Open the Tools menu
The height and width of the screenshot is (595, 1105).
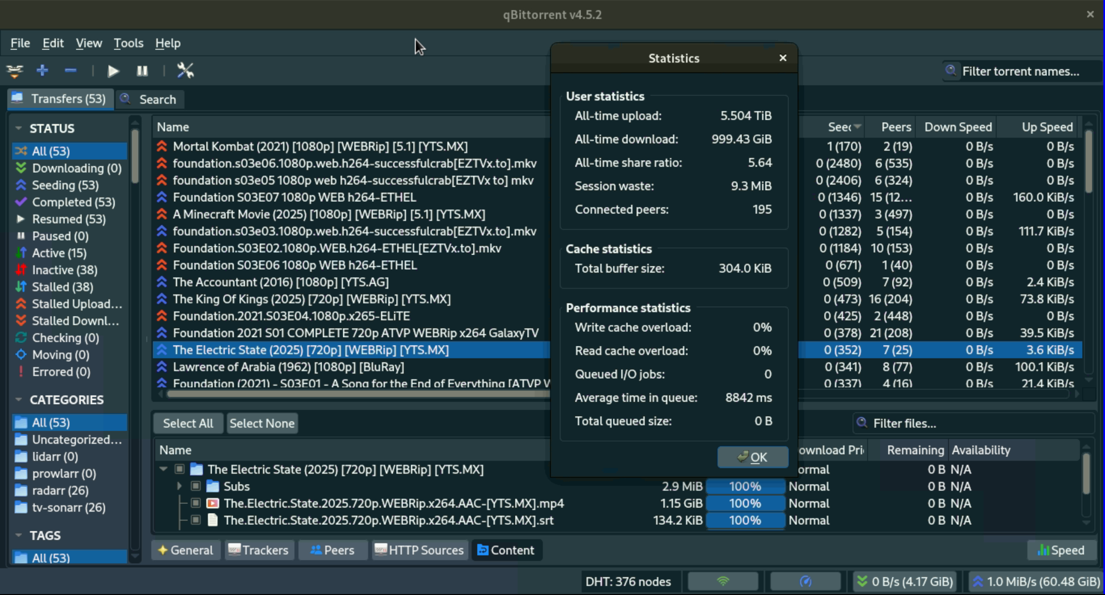(128, 43)
